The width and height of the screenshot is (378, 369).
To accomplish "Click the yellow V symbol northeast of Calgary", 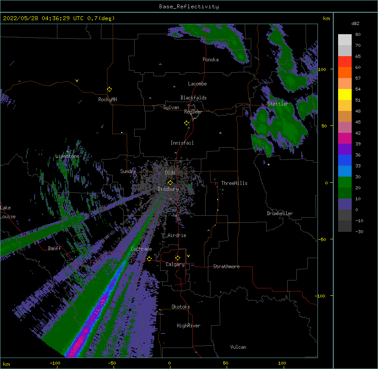I will point(188,256).
